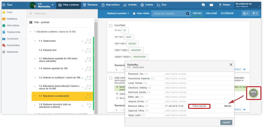
Task: Expand the 1.4 Delenie spamäti topic
Action: pos(35,69)
